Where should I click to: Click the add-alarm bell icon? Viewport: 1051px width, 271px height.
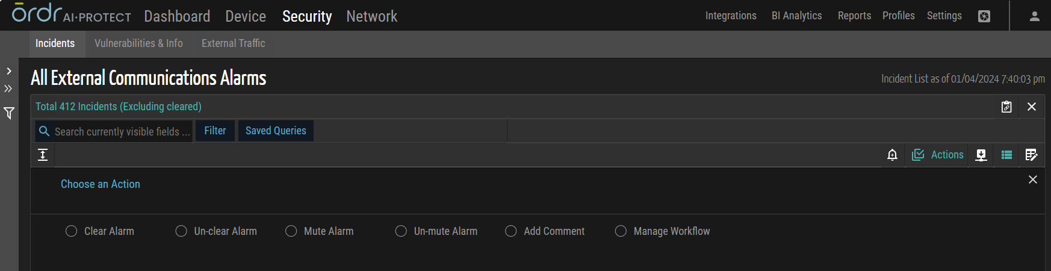click(892, 155)
